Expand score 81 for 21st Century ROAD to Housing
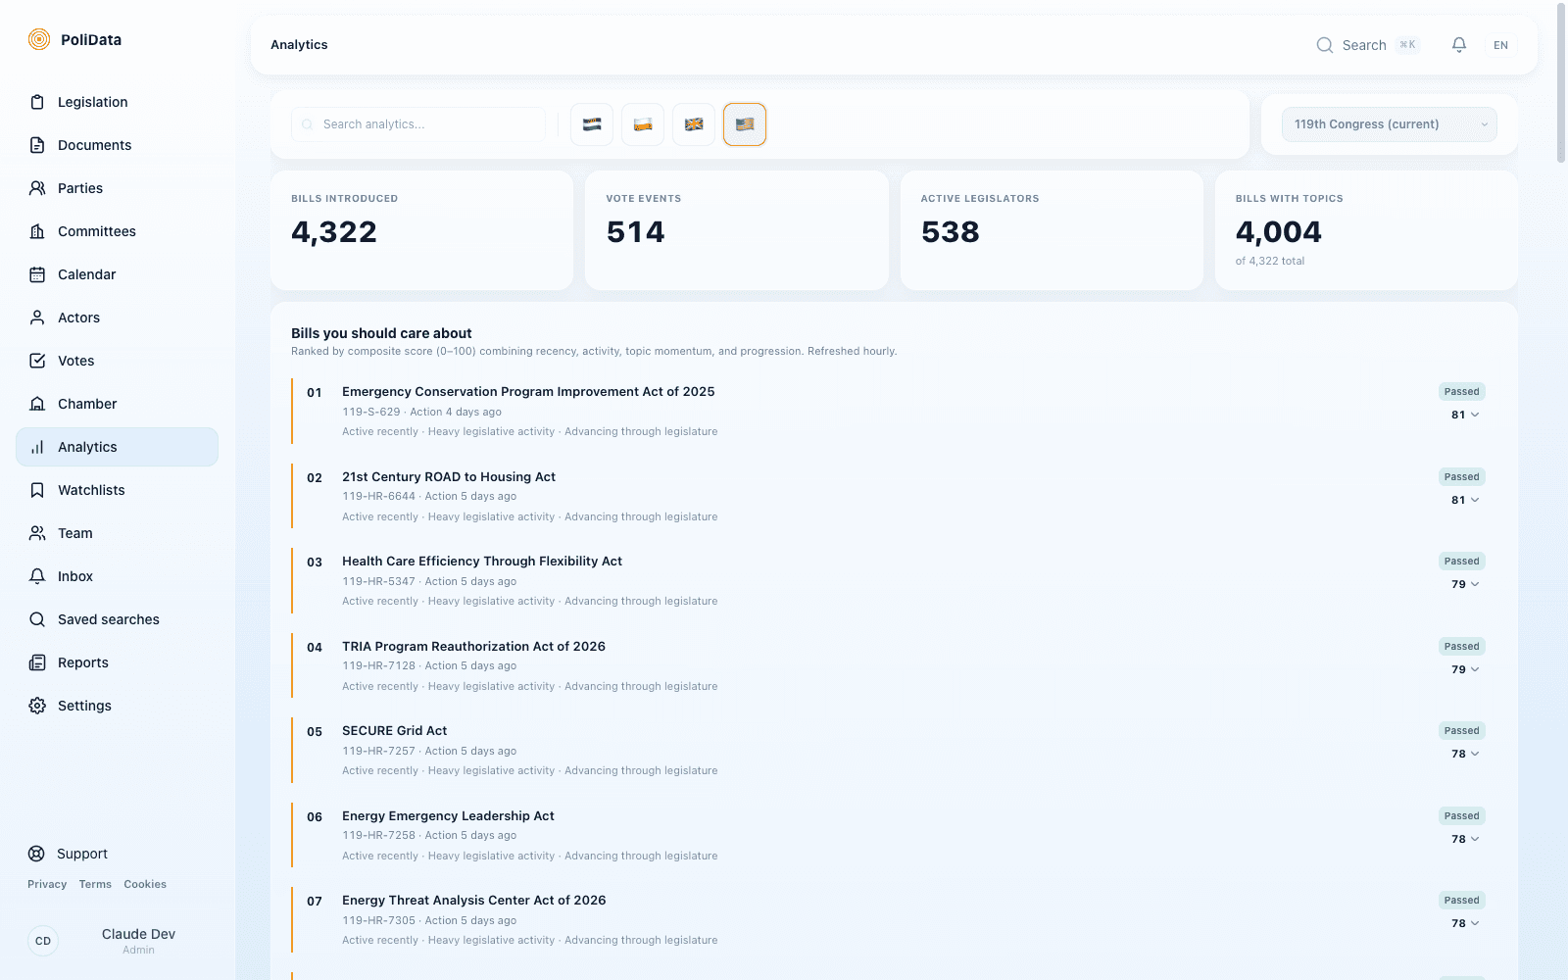 pyautogui.click(x=1465, y=500)
